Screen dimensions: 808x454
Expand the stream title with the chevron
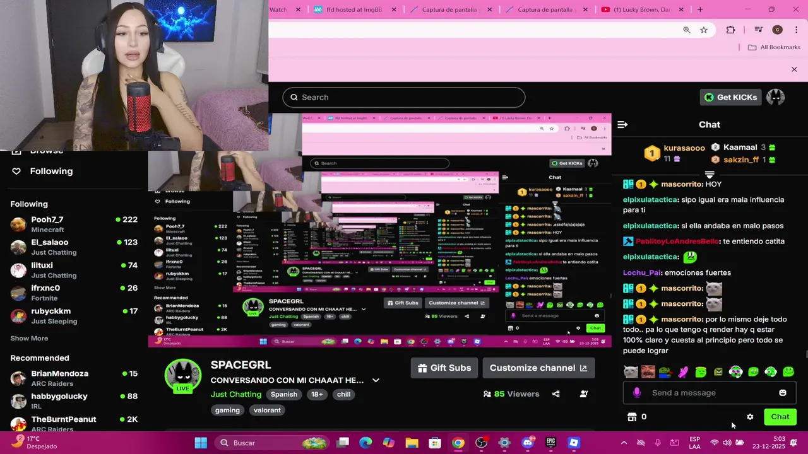(376, 380)
